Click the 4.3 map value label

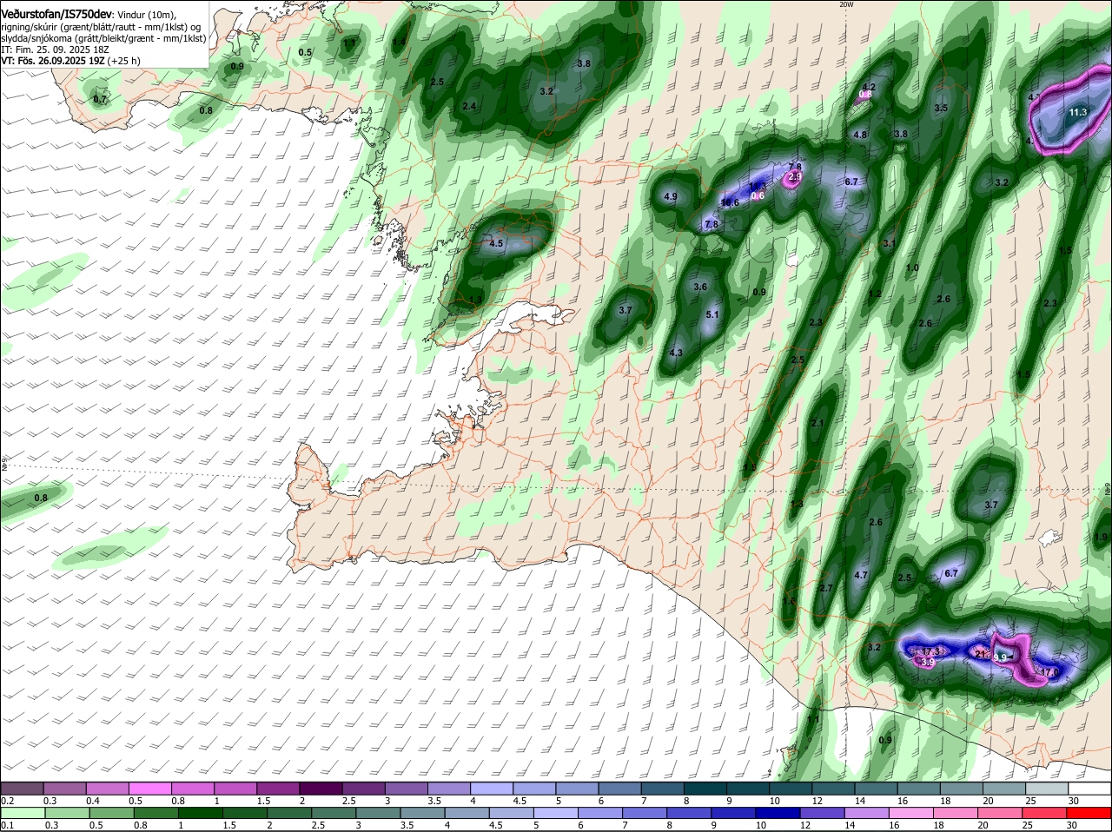pos(677,353)
